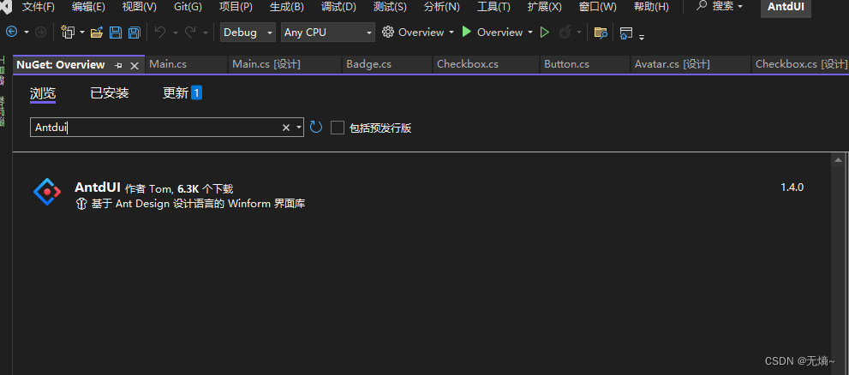849x375 pixels.
Task: Switch to the Checkbox.cs tab
Action: click(x=487, y=64)
